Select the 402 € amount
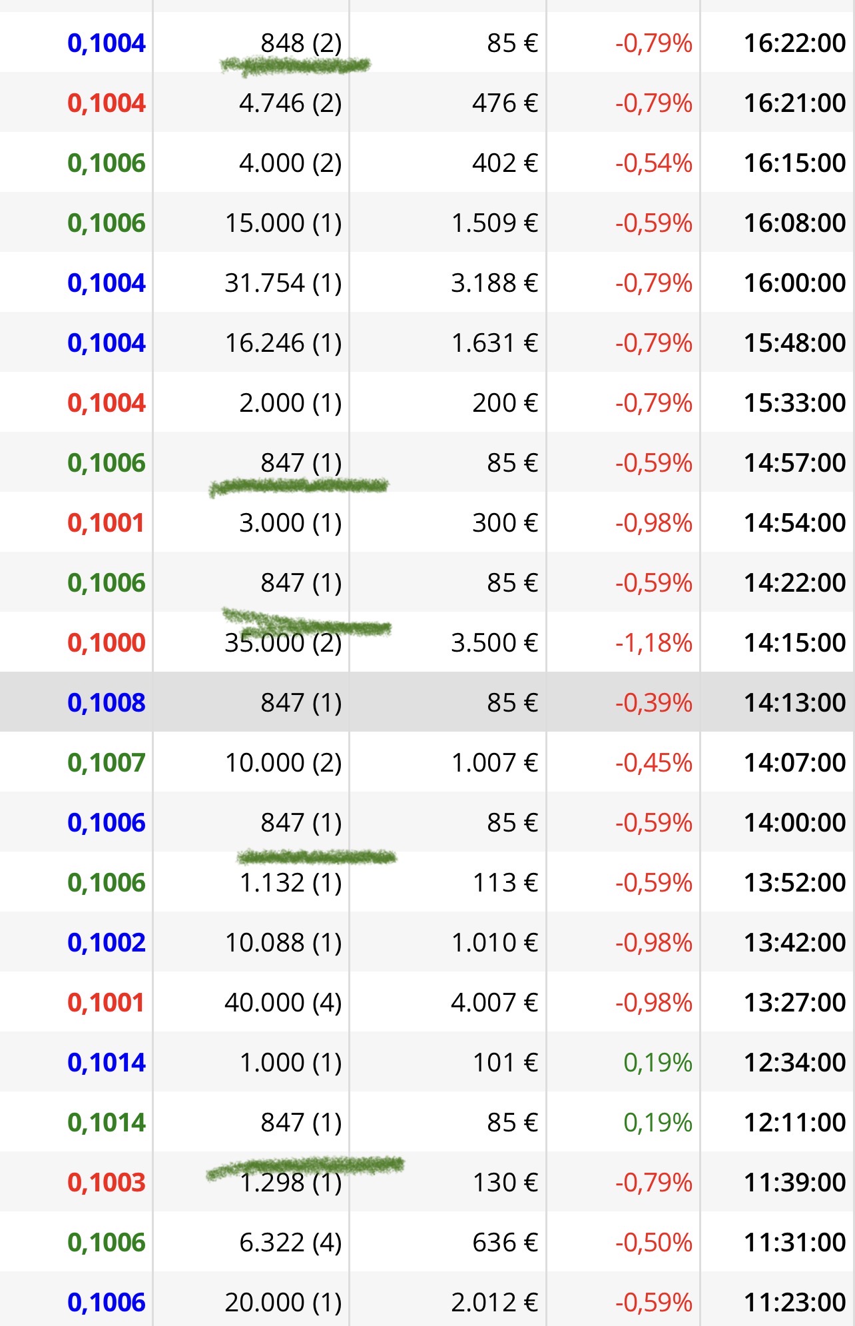 [505, 163]
